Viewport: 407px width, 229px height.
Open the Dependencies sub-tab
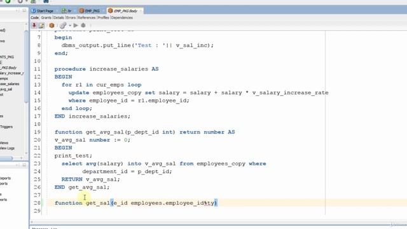[x=122, y=18]
